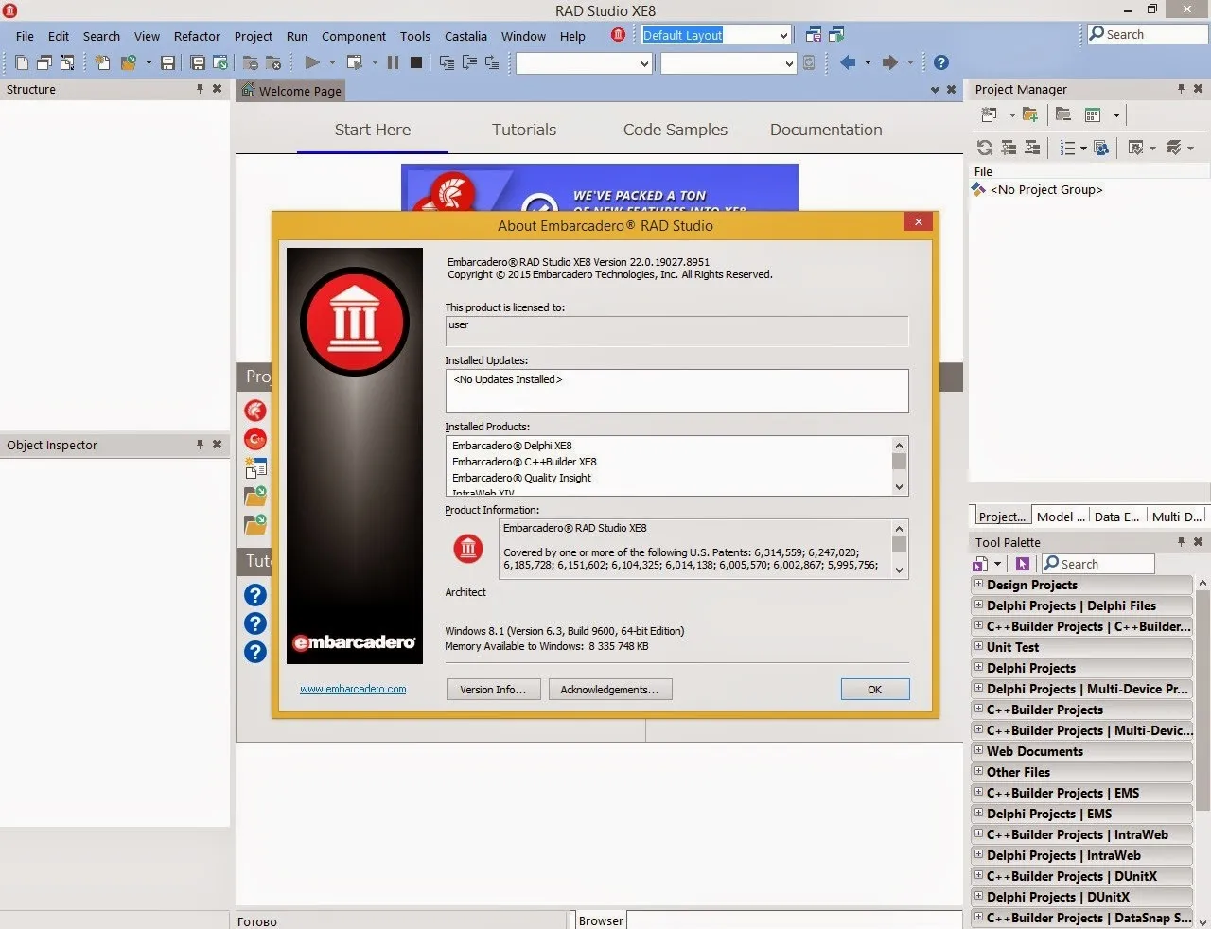The image size is (1211, 929).
Task: Open the Castalia menu
Action: [465, 36]
